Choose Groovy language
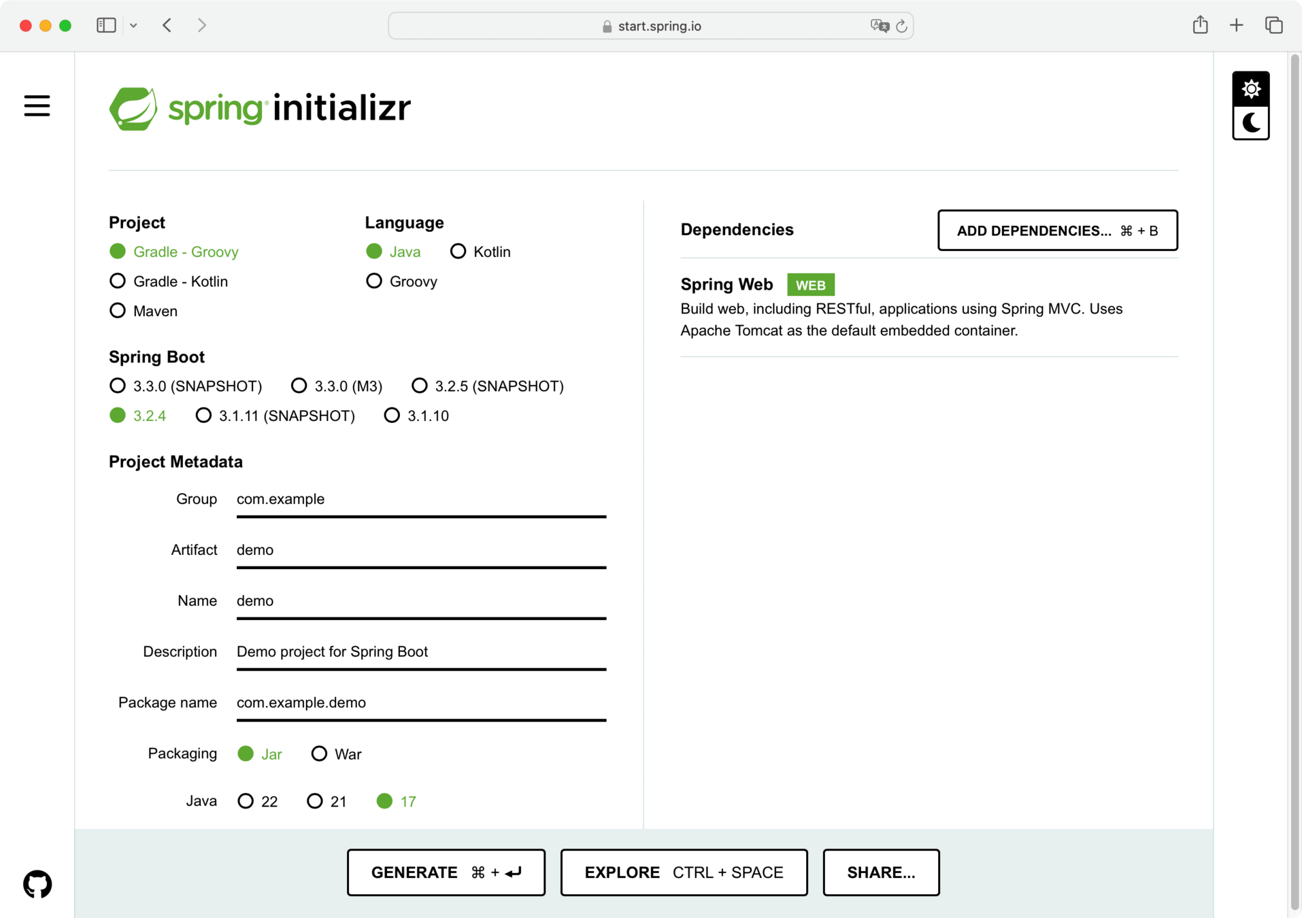The width and height of the screenshot is (1302, 918). click(401, 282)
